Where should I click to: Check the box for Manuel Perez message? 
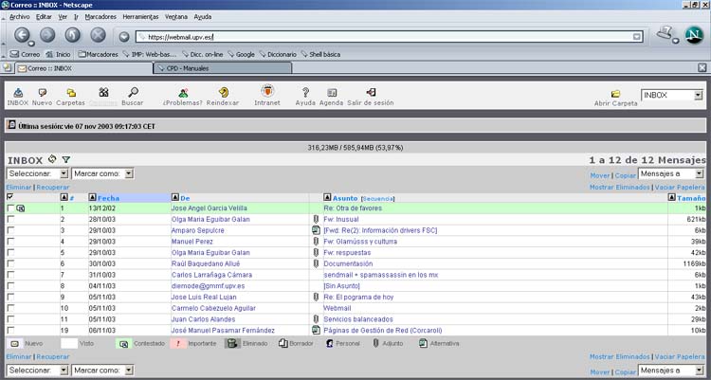coord(10,242)
